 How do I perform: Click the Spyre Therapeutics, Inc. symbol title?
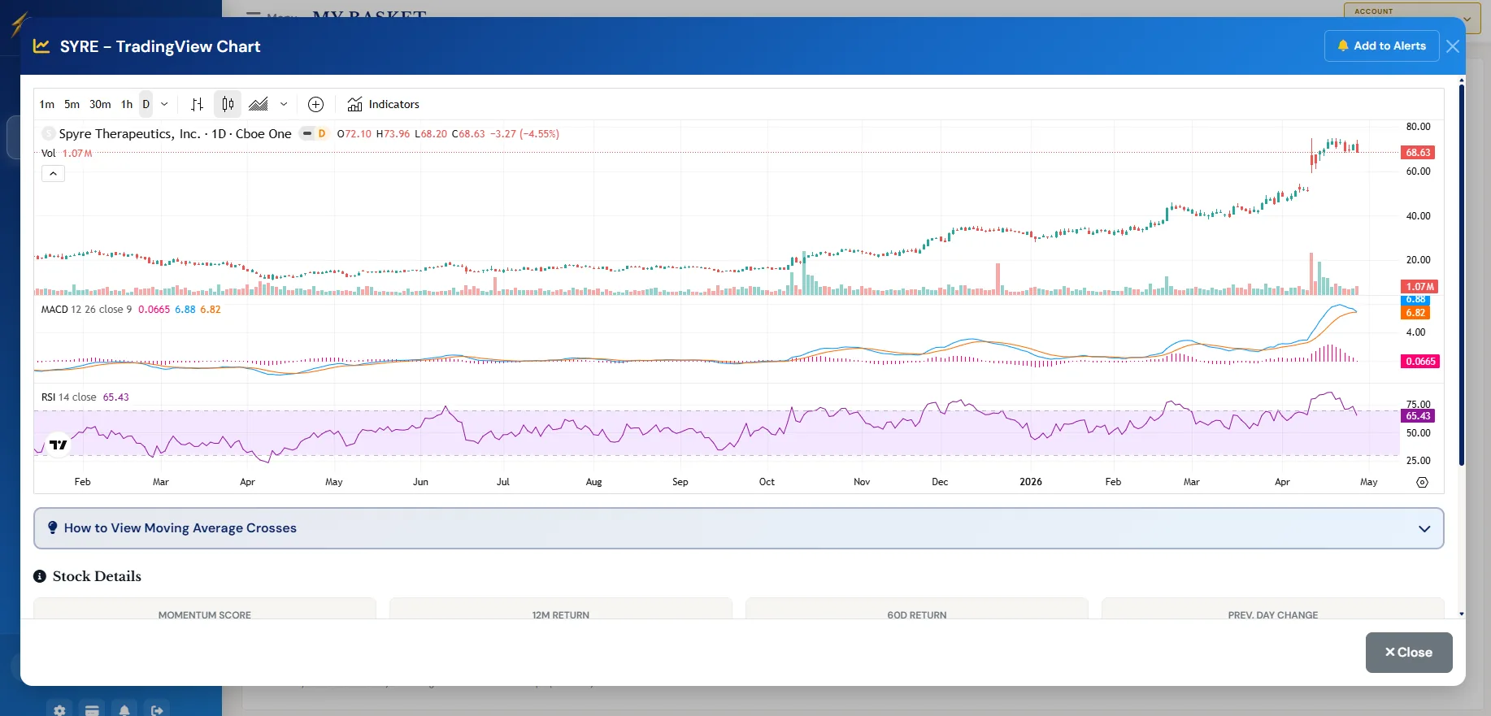(129, 133)
